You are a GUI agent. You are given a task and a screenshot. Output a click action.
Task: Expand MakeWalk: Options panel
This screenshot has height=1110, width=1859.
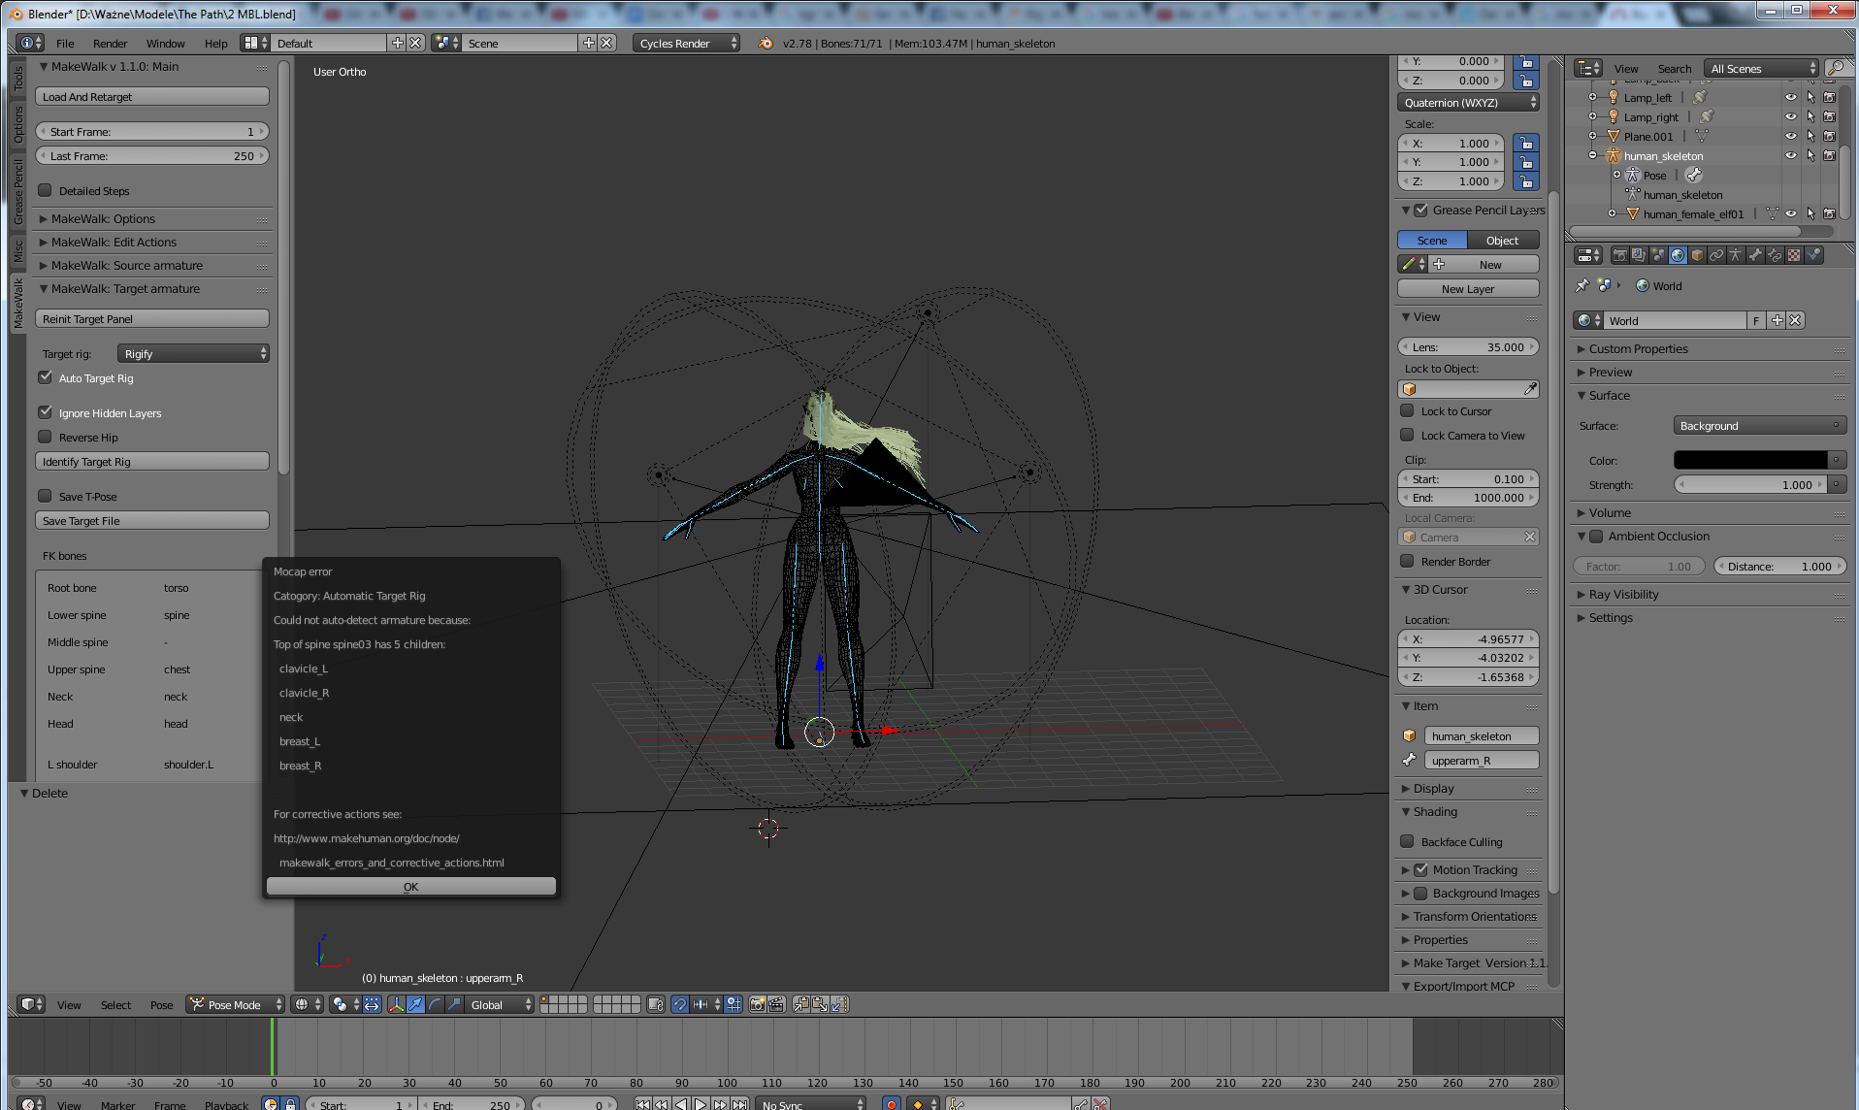coord(102,218)
